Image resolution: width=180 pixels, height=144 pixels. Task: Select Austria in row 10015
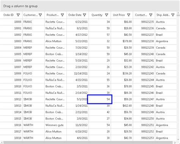click(166, 118)
